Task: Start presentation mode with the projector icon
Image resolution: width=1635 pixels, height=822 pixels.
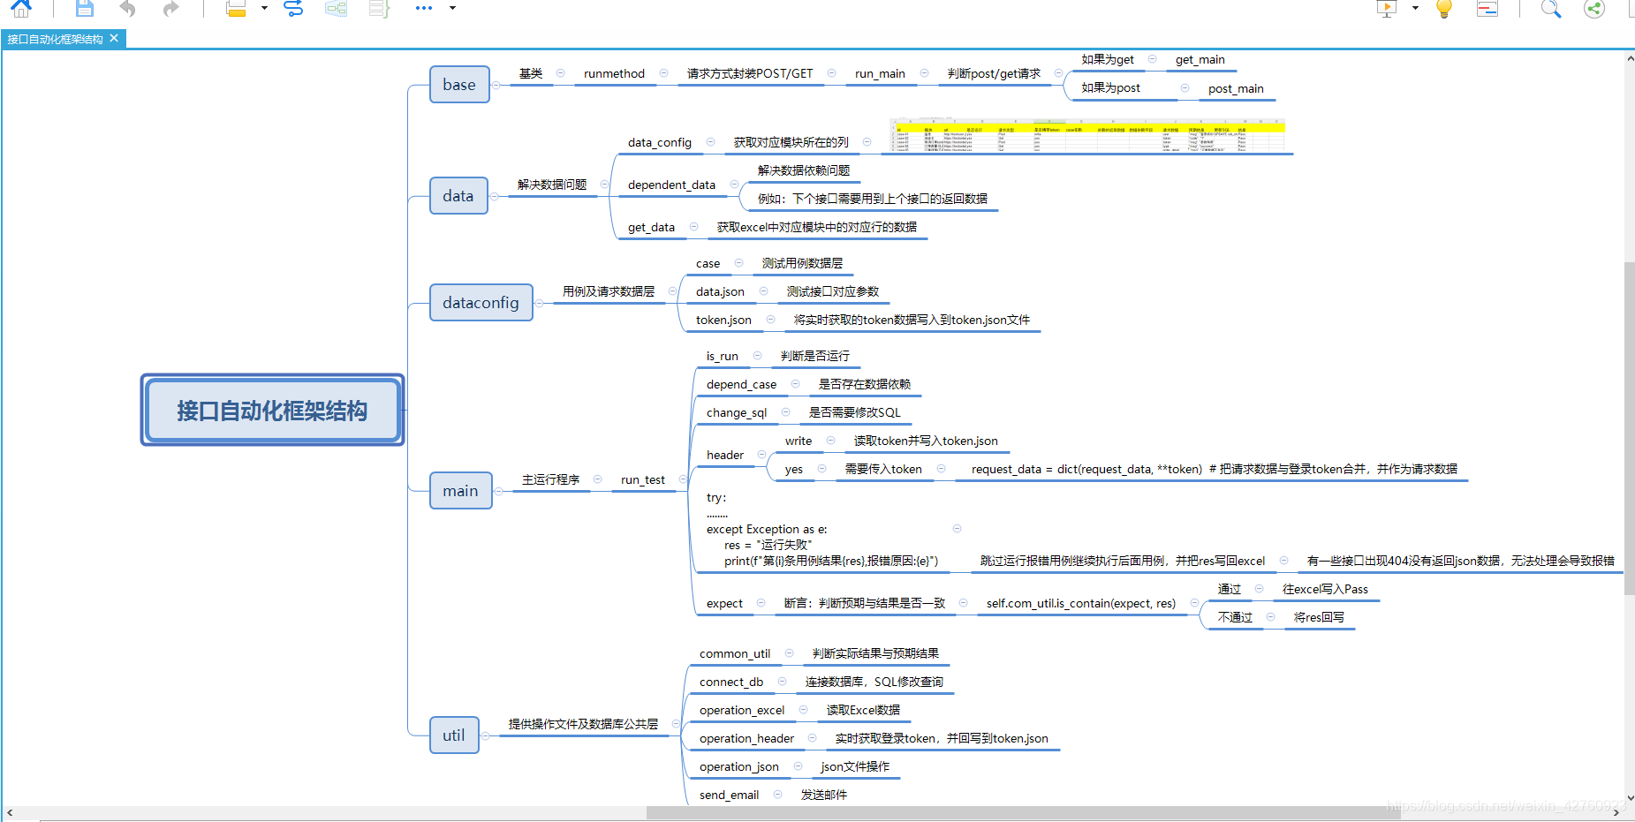Action: pos(1387,9)
